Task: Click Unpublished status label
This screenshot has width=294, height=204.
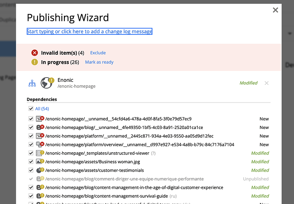Action: click(256, 179)
